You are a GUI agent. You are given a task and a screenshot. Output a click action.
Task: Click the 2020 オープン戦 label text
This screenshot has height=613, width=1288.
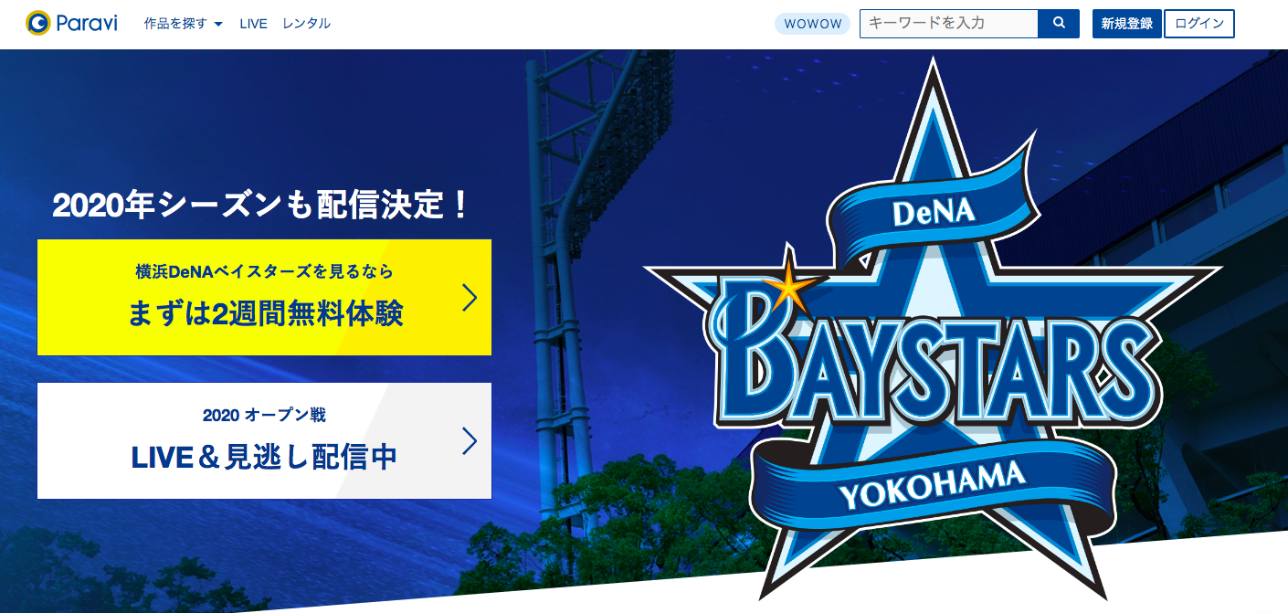point(264,415)
